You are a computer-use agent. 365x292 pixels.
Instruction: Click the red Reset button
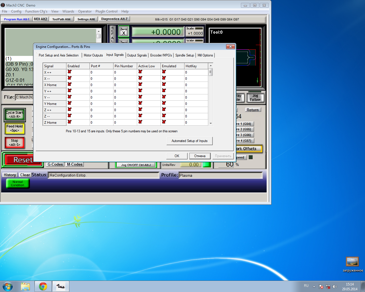[x=23, y=160]
